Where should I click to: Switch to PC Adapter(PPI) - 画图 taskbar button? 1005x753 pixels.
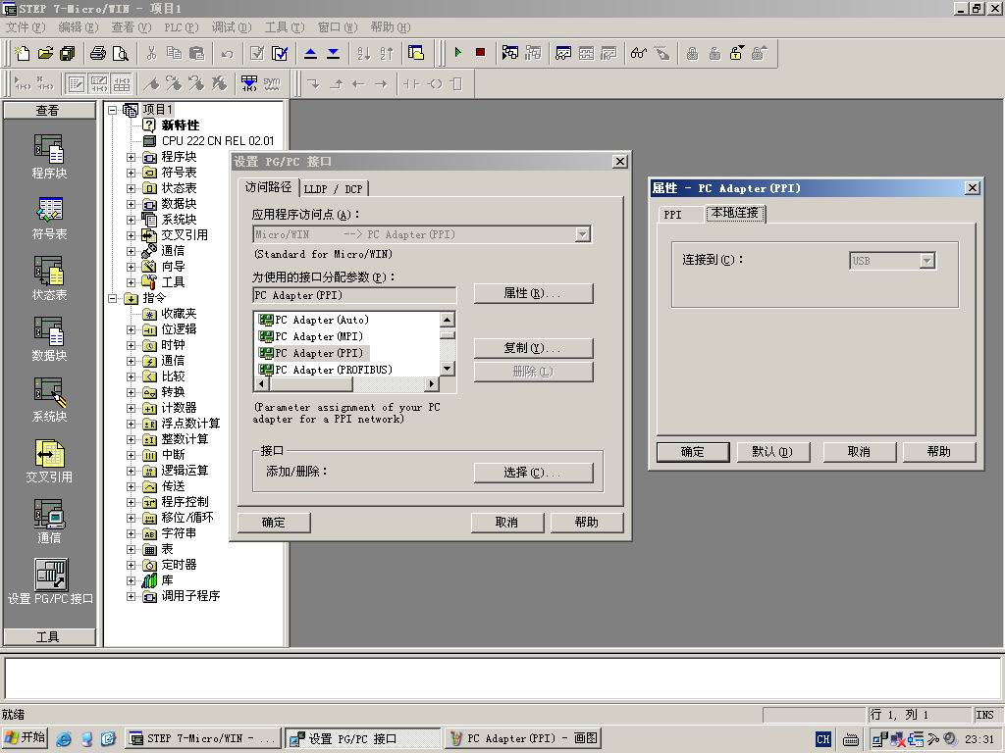coord(524,738)
